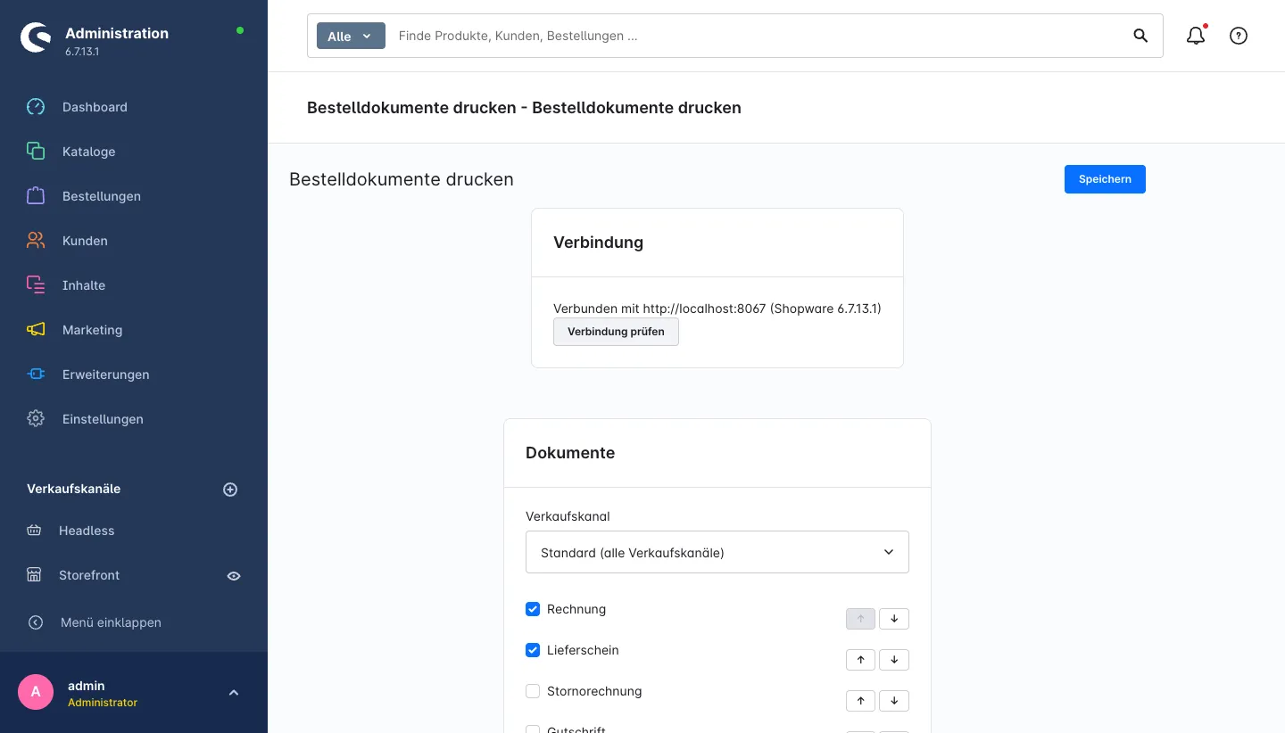Click the Storefront shop icon
This screenshot has height=733, width=1285.
coord(34,575)
